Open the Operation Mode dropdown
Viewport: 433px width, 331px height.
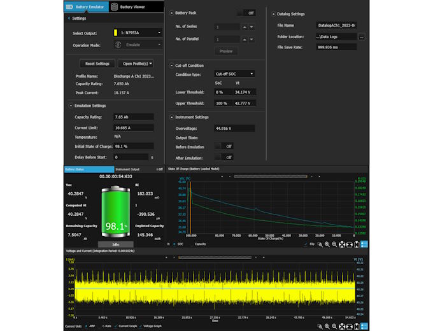tap(138, 45)
